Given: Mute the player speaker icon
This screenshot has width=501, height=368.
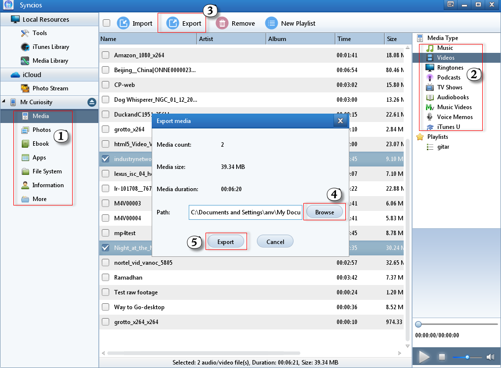Looking at the screenshot, I should [490, 357].
